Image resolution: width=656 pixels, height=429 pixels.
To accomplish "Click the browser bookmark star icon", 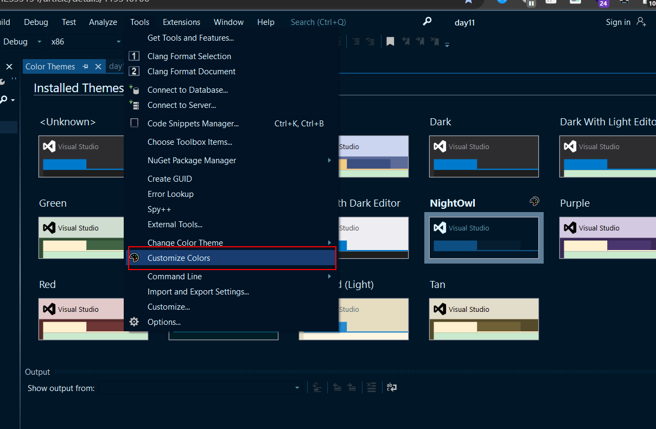I will coord(468,2).
